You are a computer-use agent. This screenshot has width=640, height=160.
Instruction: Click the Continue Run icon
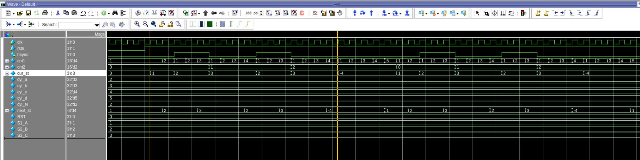278,13
